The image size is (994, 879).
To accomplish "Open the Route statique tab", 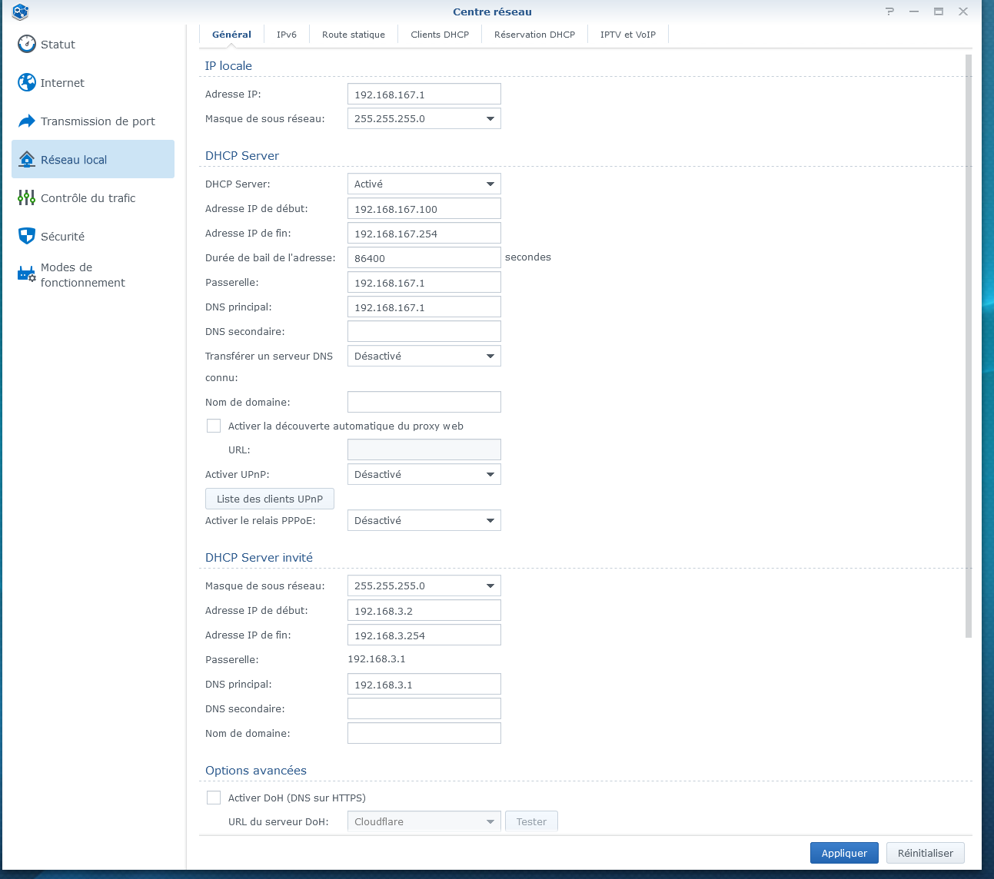I will pyautogui.click(x=354, y=35).
